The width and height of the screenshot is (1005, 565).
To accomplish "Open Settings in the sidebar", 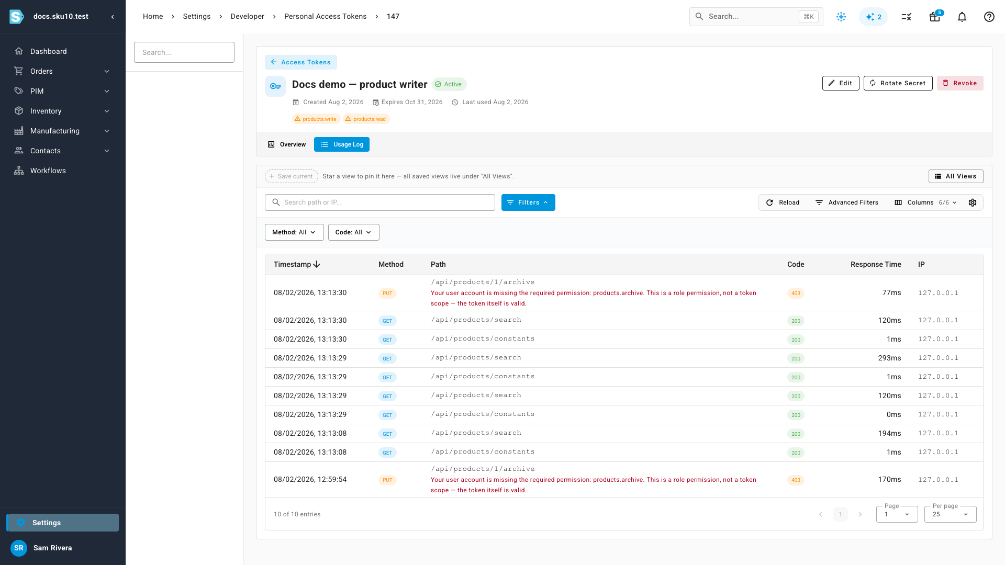I will (63, 523).
